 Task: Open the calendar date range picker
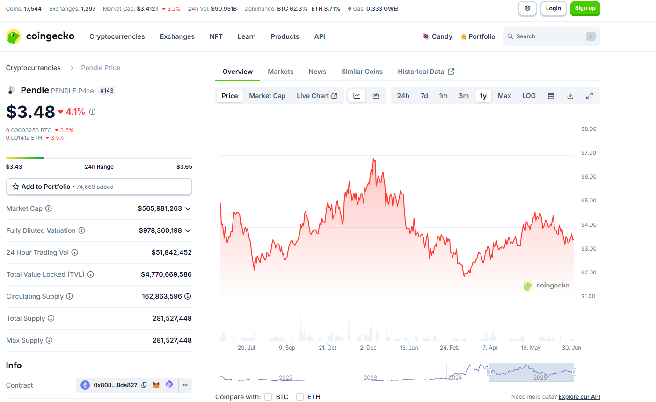[x=551, y=96]
